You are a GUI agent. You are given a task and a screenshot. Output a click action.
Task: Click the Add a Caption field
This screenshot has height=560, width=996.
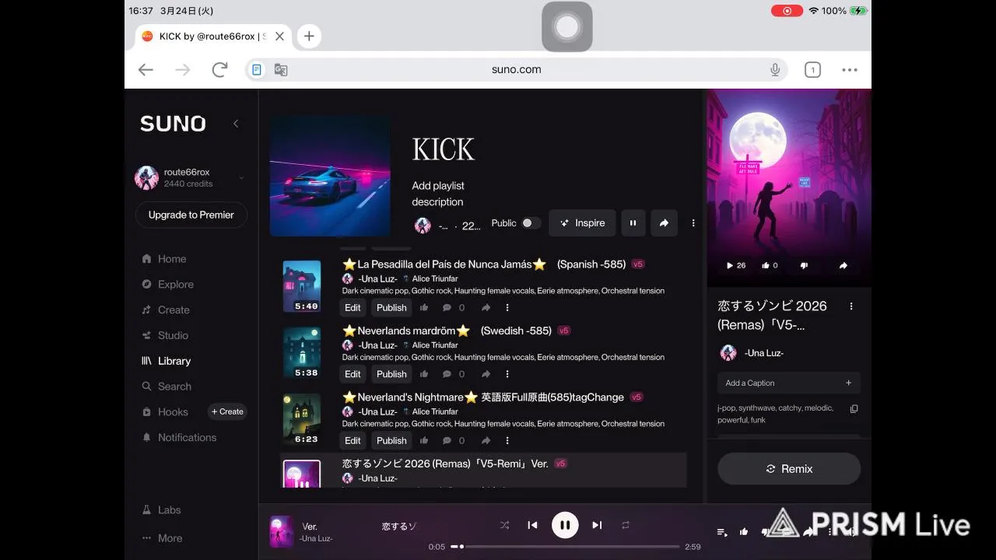pos(789,383)
